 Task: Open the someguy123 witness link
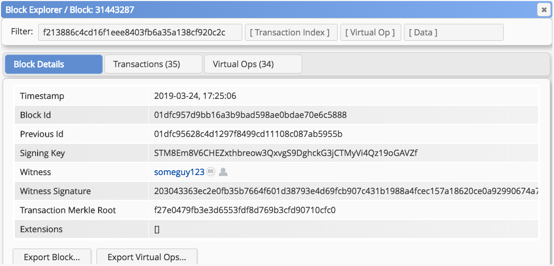tap(179, 172)
